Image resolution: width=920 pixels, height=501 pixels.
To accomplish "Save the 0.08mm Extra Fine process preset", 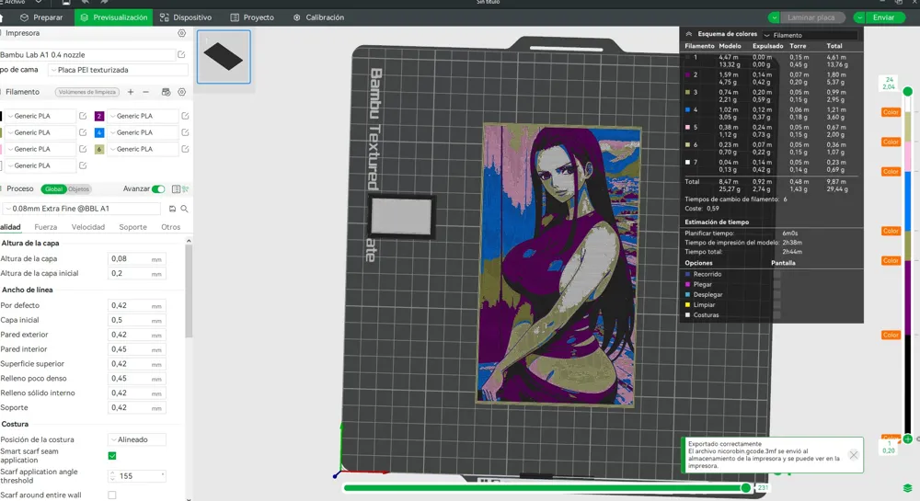I will click(172, 209).
